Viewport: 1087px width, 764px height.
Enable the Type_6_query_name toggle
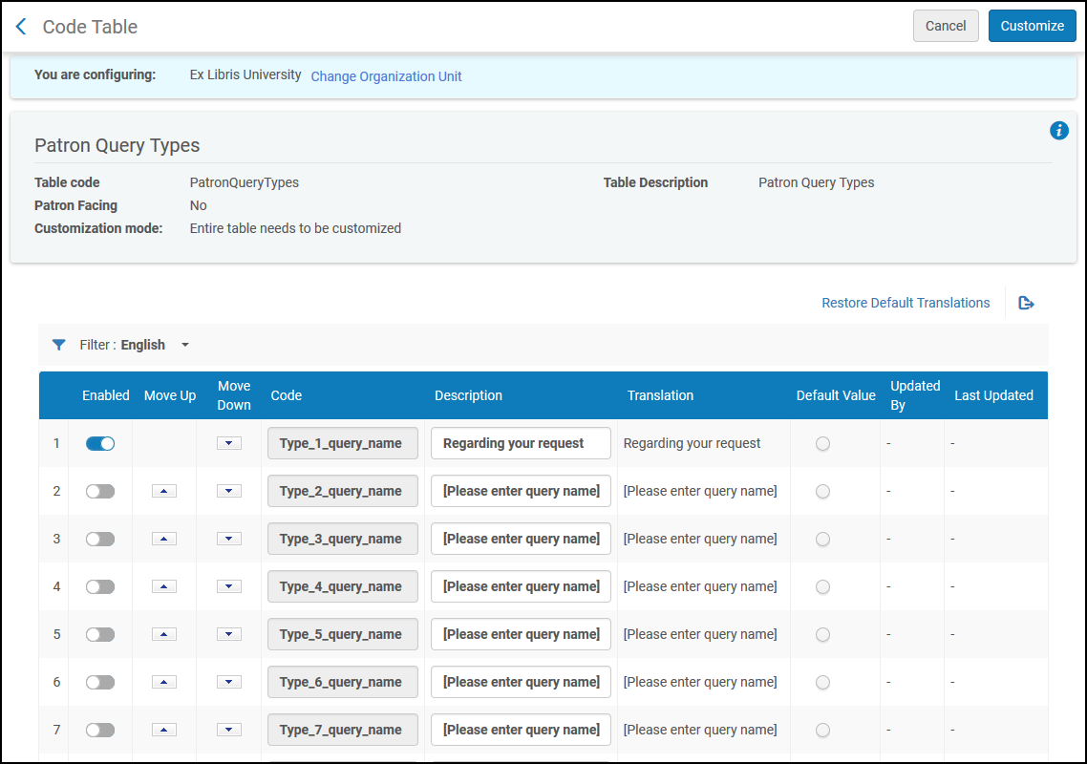click(x=100, y=682)
